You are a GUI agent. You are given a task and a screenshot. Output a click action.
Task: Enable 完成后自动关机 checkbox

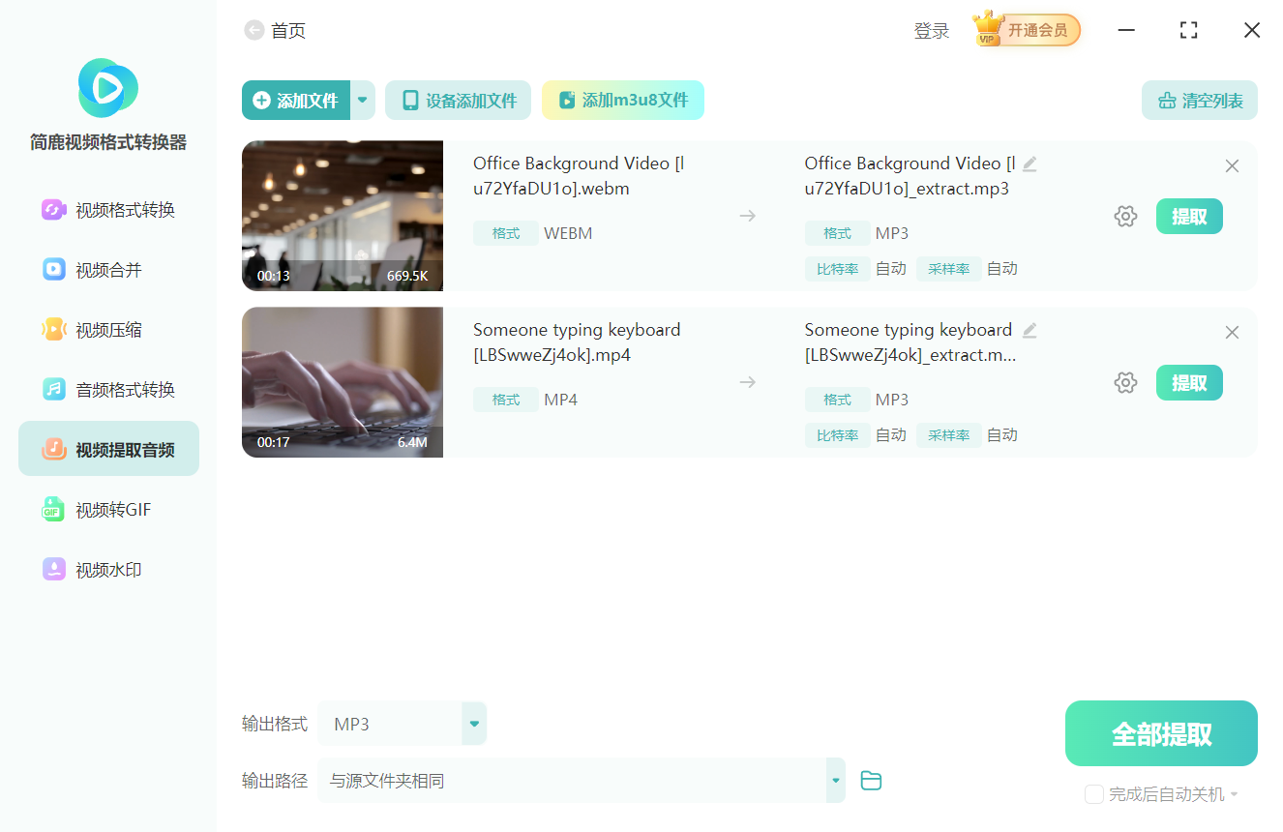click(x=1094, y=793)
